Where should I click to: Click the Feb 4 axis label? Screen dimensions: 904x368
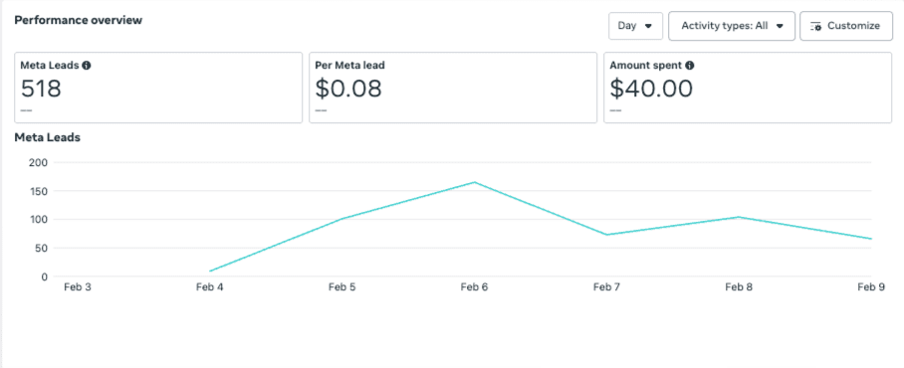pos(209,286)
